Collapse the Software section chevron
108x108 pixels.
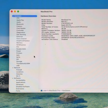(13, 78)
